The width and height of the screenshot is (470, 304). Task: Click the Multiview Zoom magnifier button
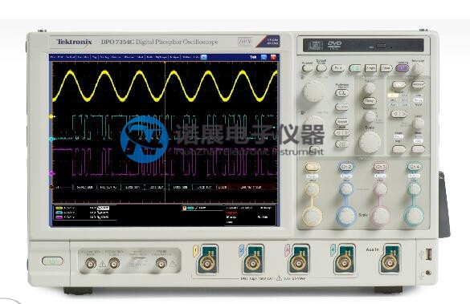[341, 93]
